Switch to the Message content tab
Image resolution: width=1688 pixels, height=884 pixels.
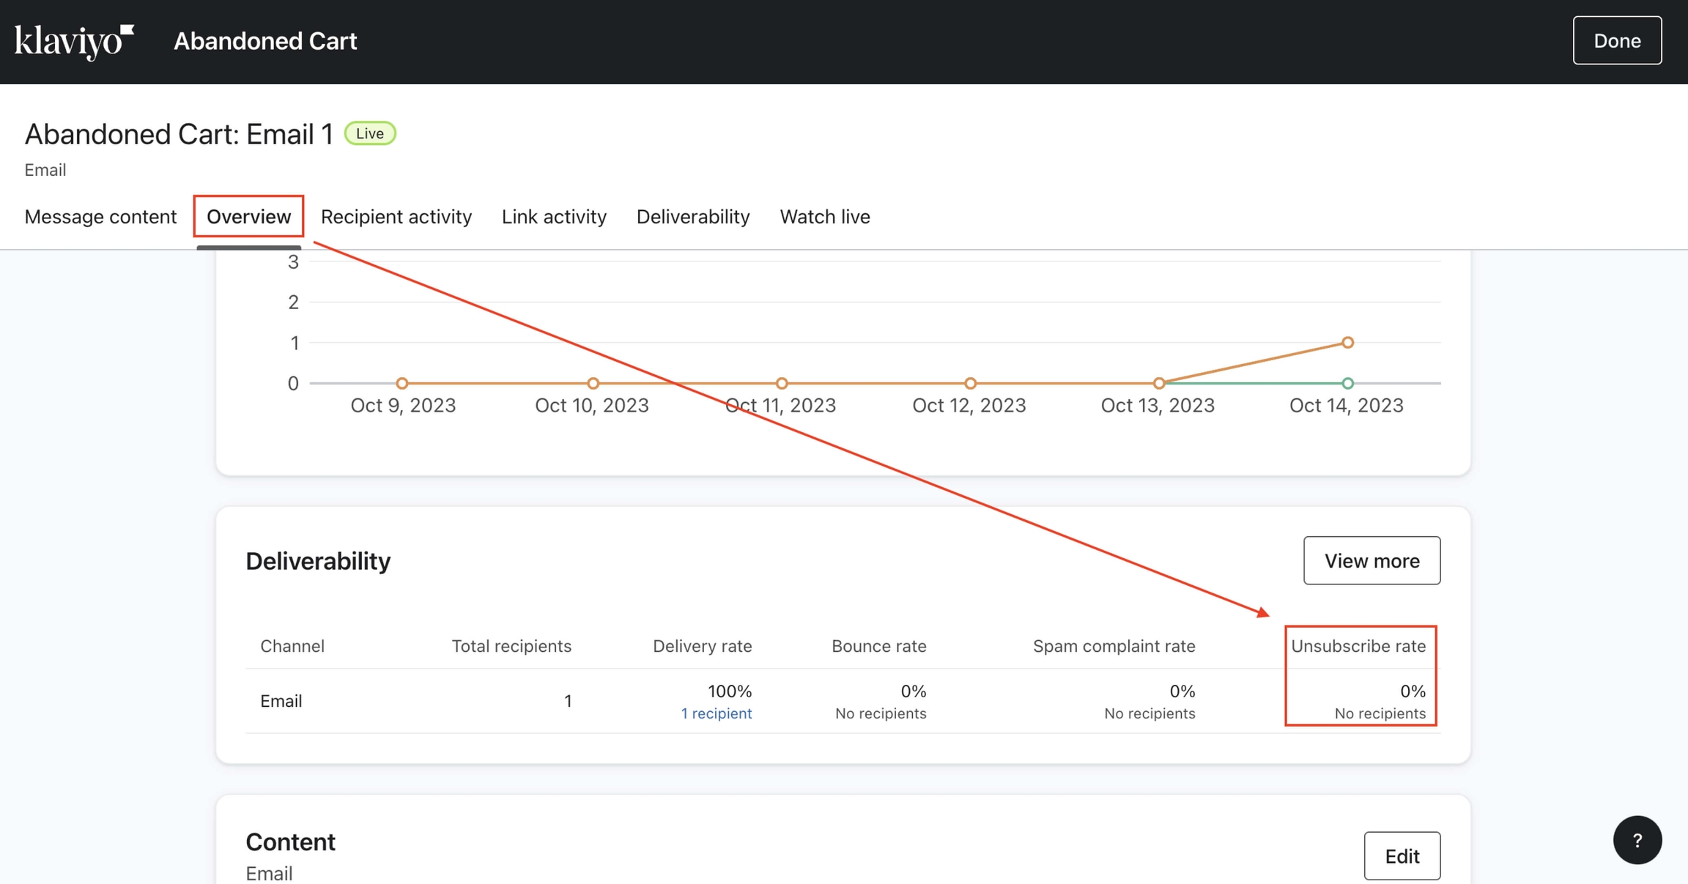[x=100, y=216]
